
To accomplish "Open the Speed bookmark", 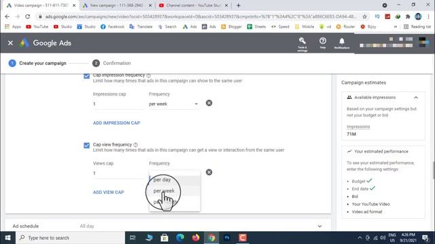I will point(280,26).
